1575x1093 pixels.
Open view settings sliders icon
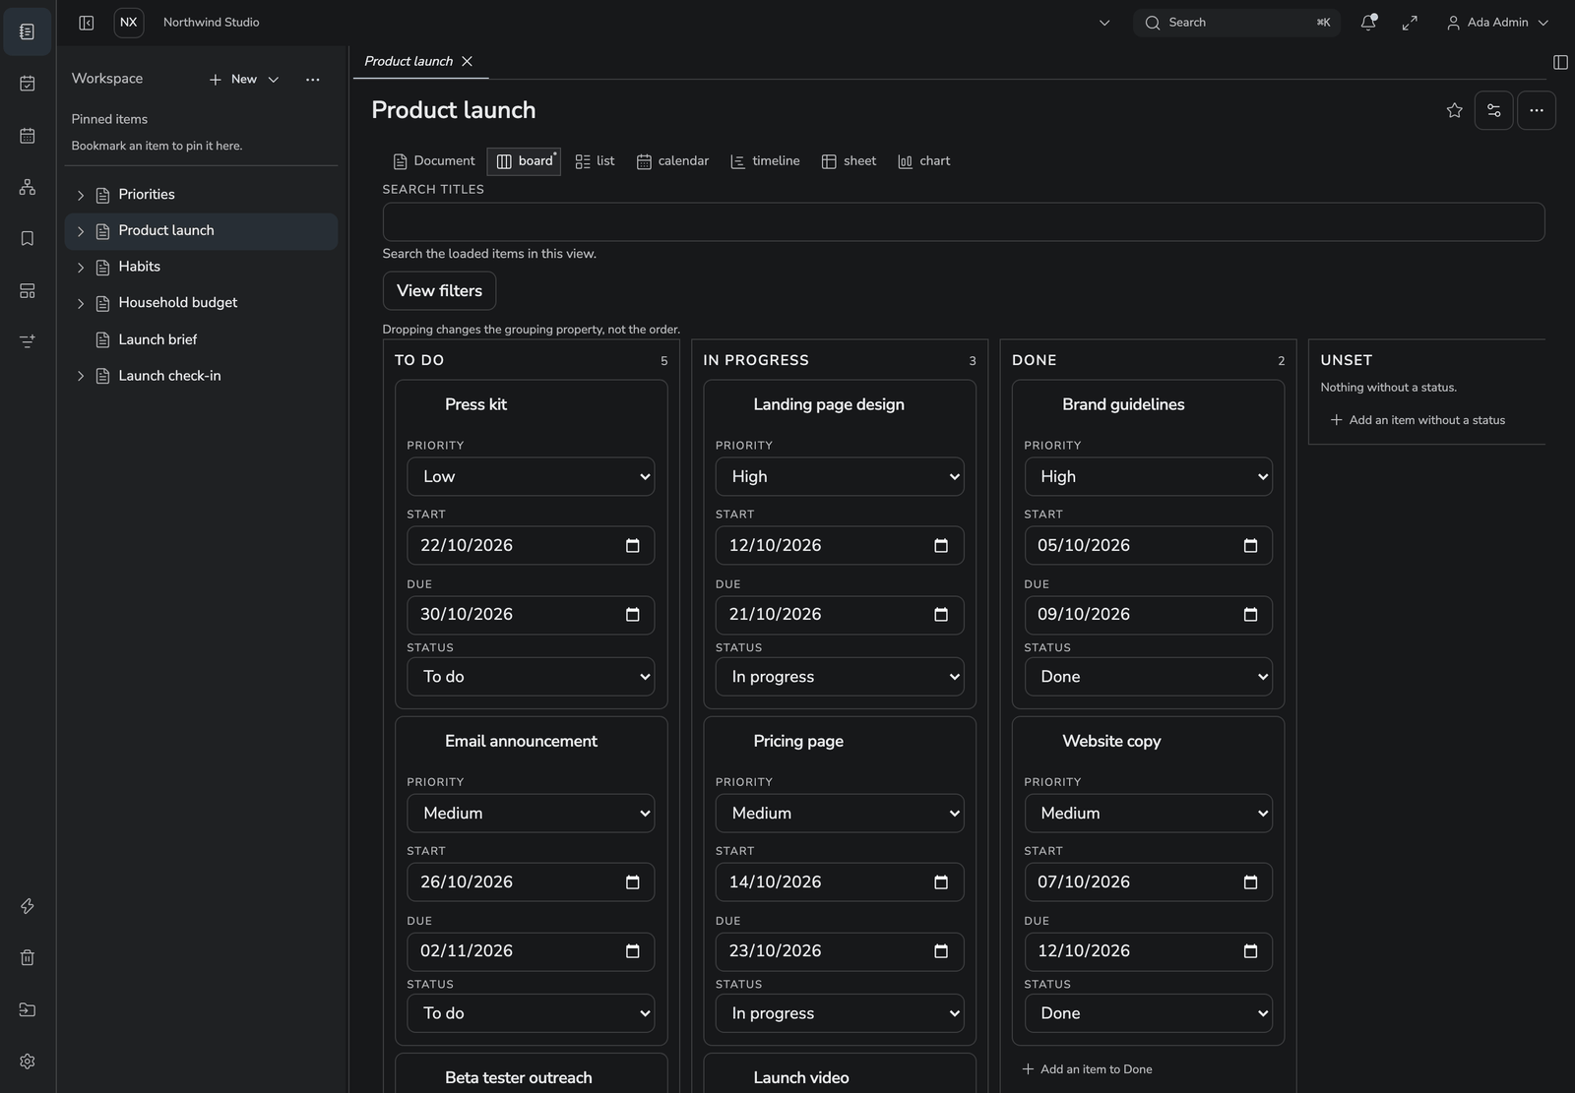tap(1493, 110)
